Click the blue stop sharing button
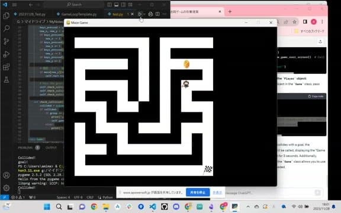This screenshot has width=341, height=213. pyautogui.click(x=198, y=192)
